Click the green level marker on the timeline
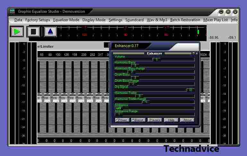The width and height of the screenshot is (247, 156). (x=198, y=32)
